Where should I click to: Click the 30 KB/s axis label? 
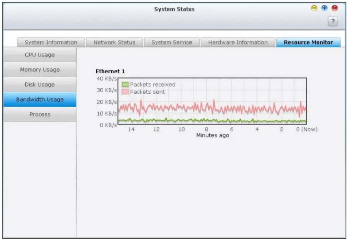coord(107,90)
